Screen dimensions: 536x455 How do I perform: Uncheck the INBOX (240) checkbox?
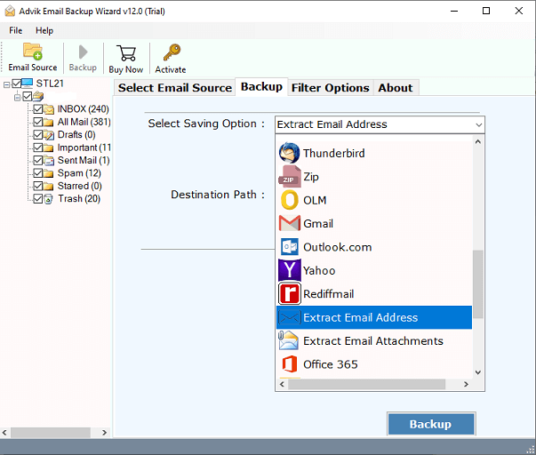pyautogui.click(x=38, y=109)
